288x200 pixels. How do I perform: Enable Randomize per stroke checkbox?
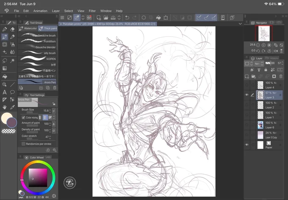[23, 144]
